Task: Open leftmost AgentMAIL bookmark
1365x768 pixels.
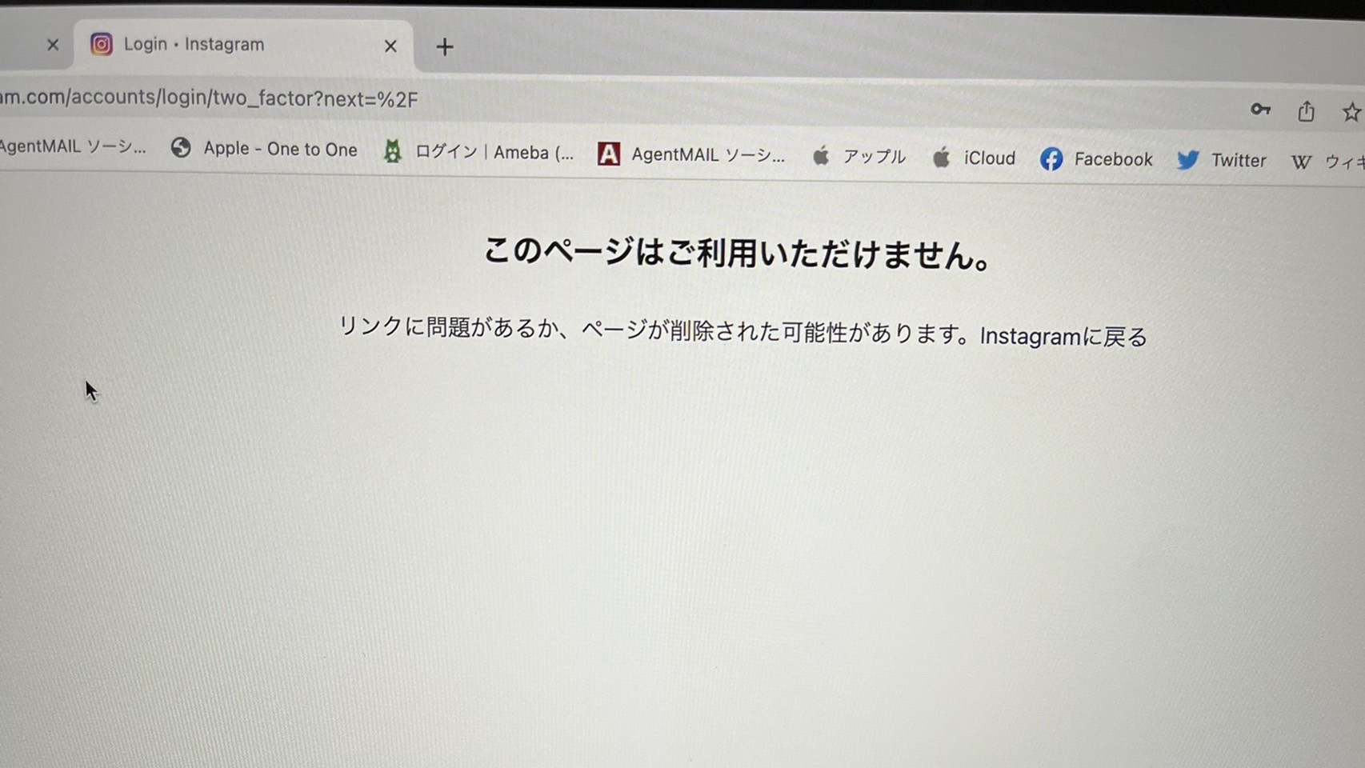Action: coord(72,146)
